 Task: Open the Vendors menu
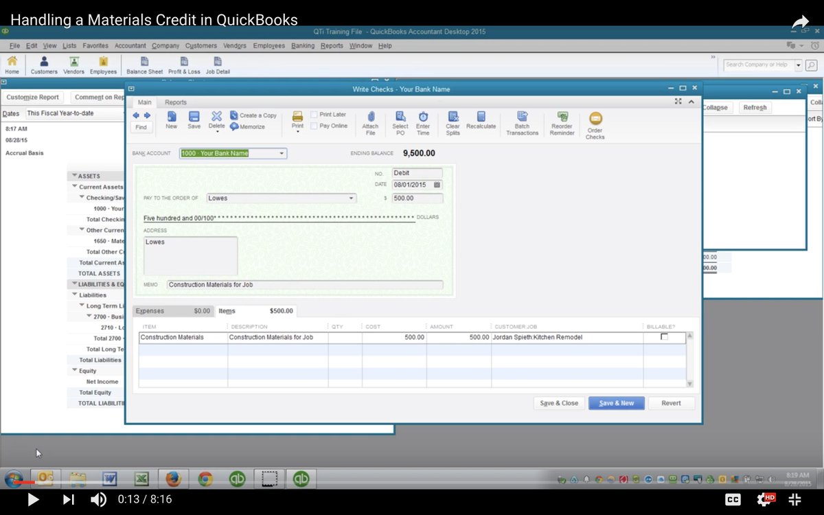coord(235,46)
